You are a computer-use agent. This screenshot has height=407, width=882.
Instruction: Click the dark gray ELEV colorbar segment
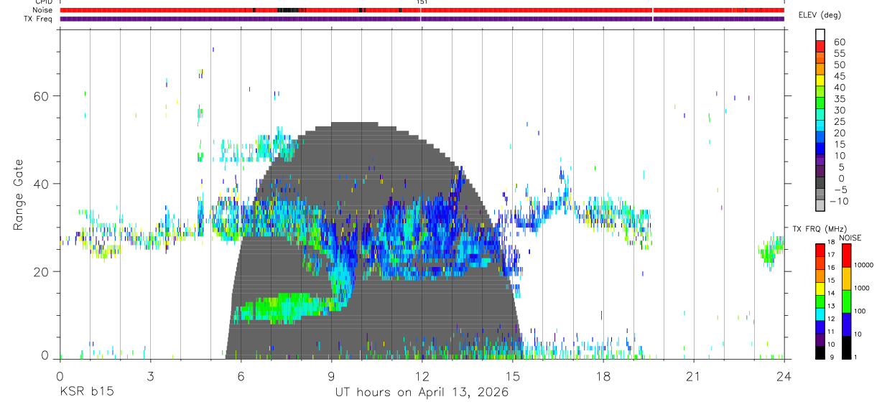click(x=820, y=183)
